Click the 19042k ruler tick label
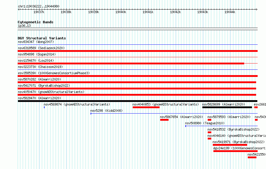266x169 pixels. [175, 12]
